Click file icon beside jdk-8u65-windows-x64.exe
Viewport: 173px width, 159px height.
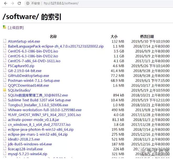click(x=4, y=144)
